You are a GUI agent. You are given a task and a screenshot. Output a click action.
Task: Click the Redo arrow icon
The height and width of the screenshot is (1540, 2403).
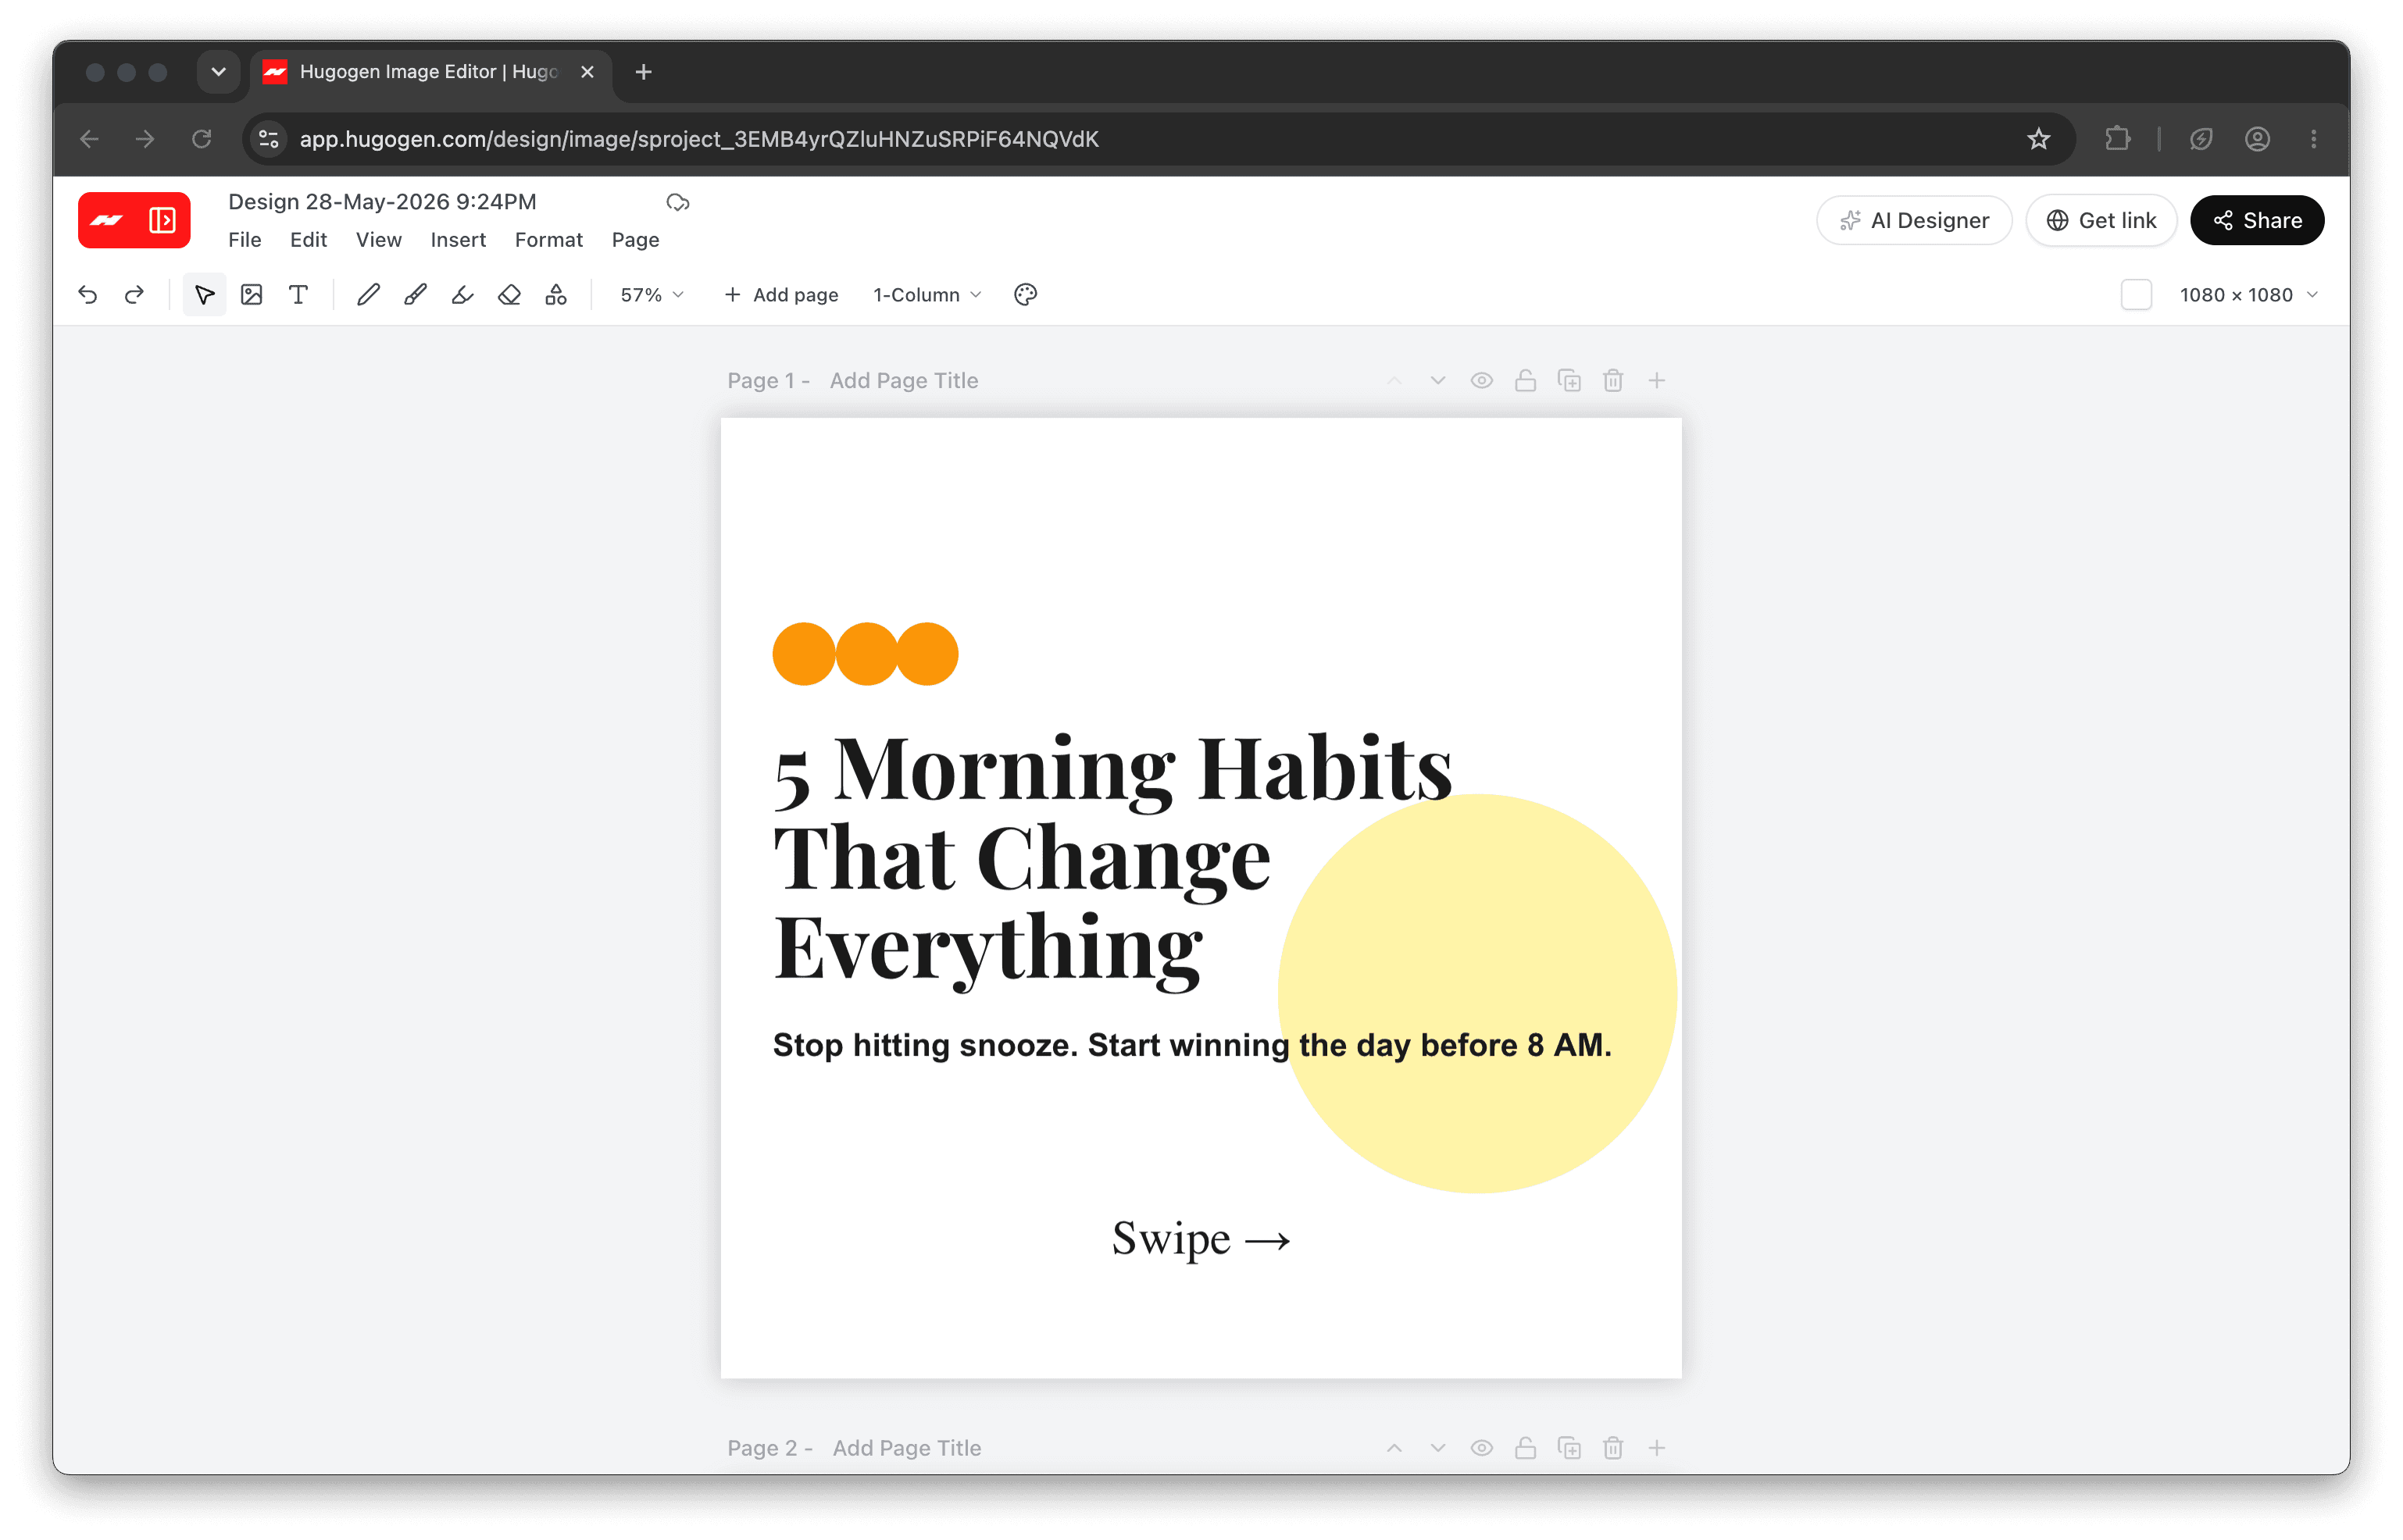pos(134,295)
